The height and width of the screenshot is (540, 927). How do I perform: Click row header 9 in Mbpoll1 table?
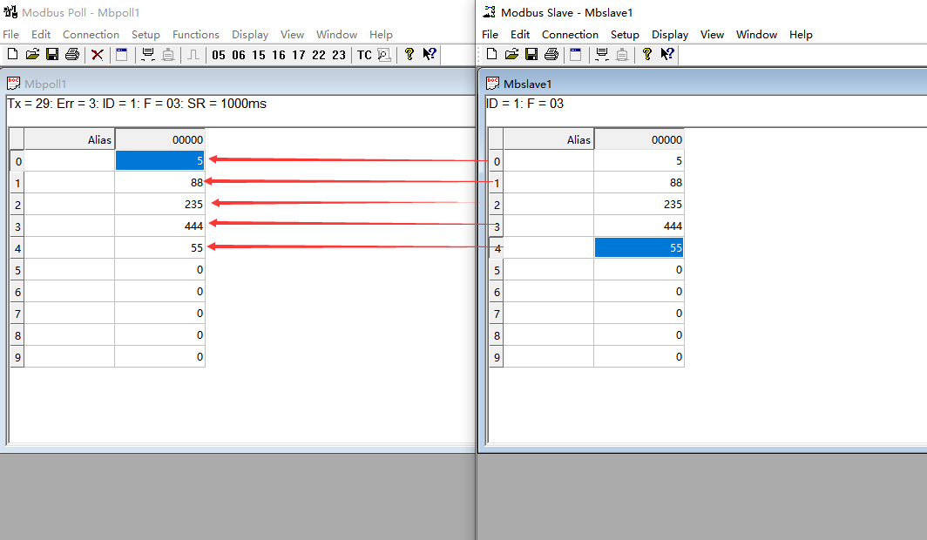[17, 357]
